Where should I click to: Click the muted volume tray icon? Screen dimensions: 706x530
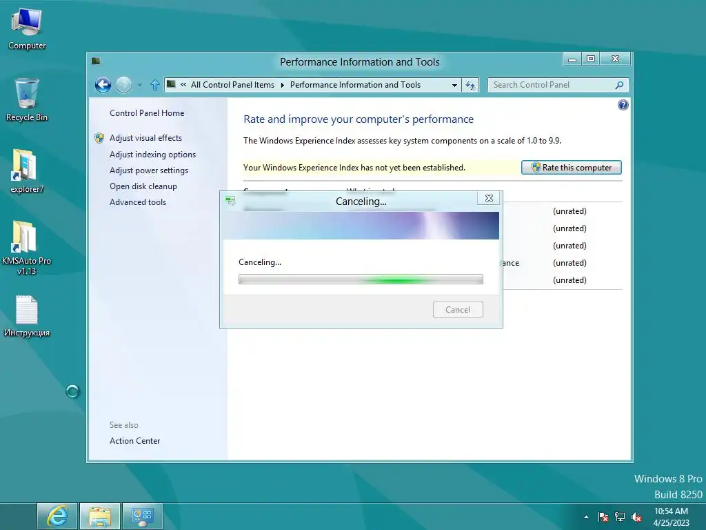636,517
